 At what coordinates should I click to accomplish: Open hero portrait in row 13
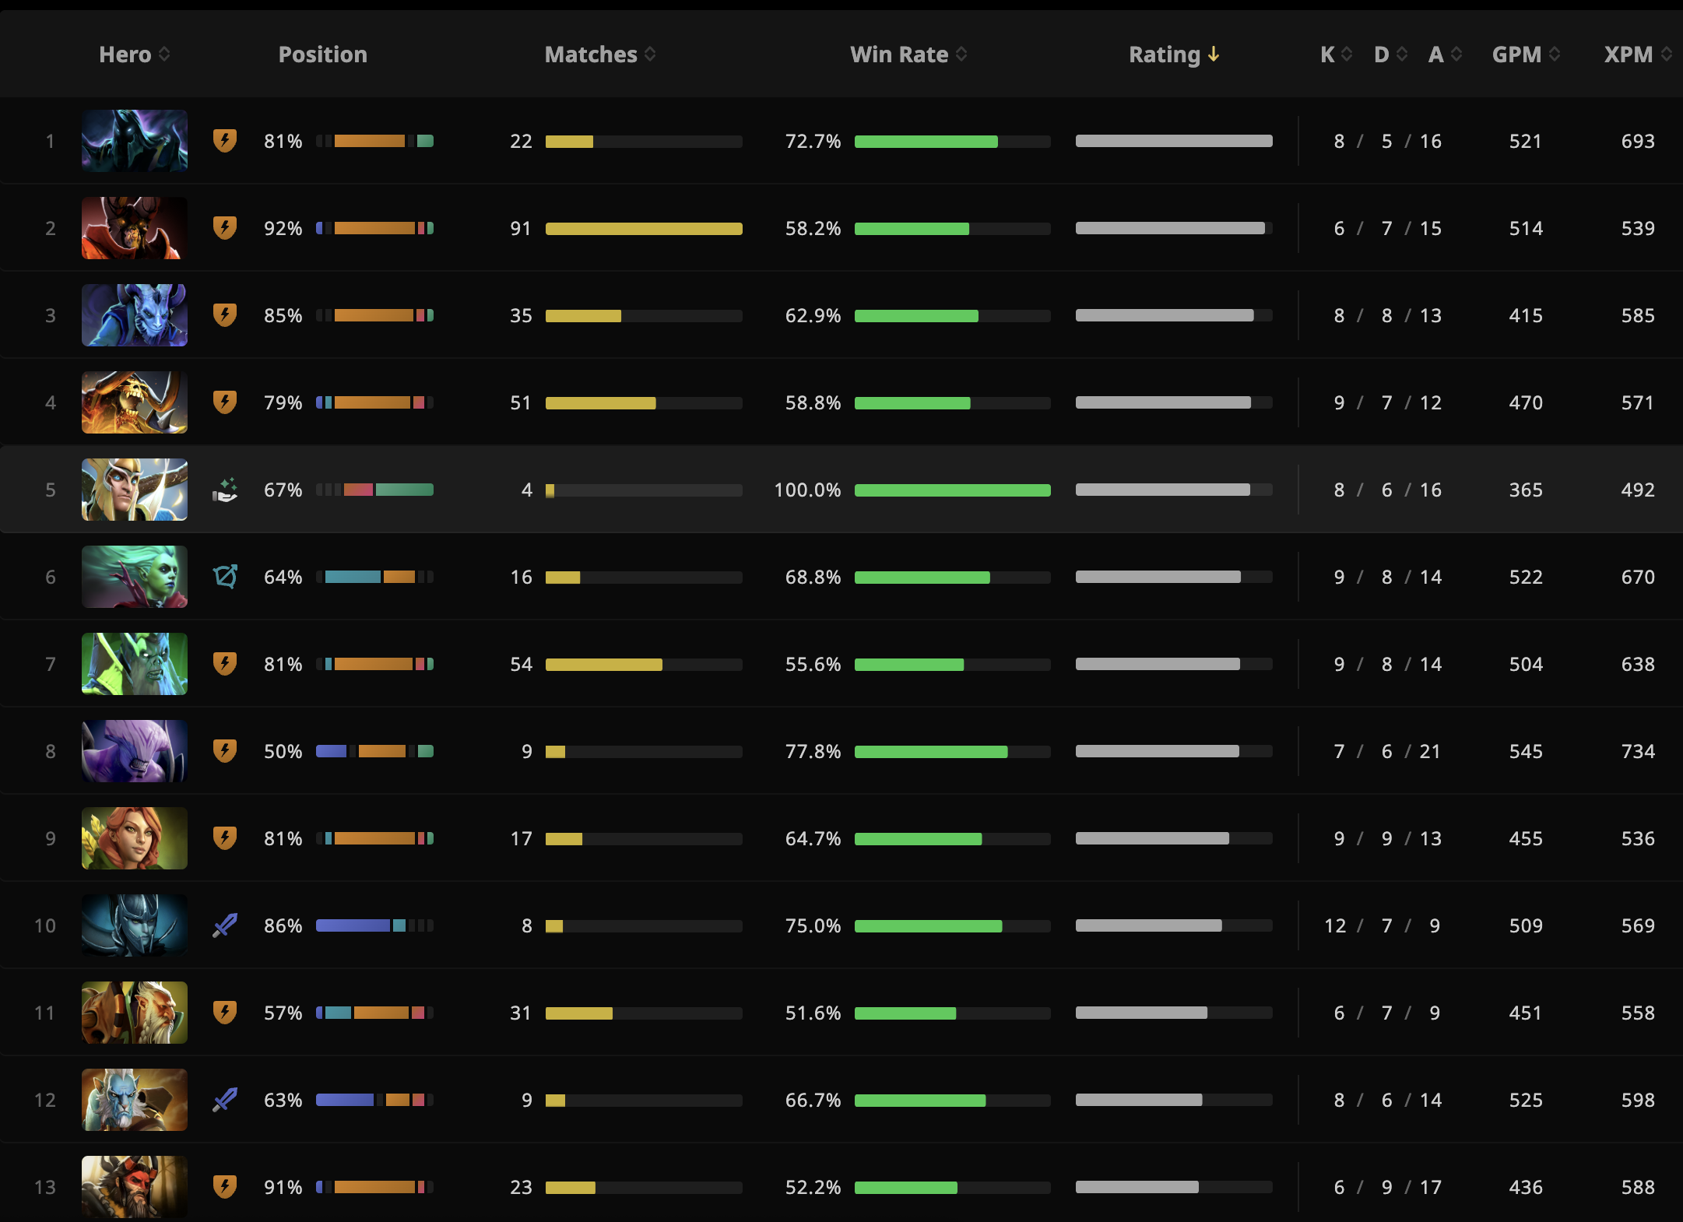pyautogui.click(x=135, y=1187)
